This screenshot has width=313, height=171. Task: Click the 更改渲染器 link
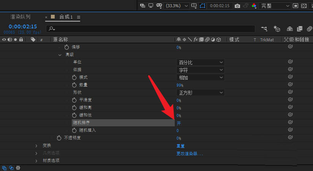(x=190, y=154)
